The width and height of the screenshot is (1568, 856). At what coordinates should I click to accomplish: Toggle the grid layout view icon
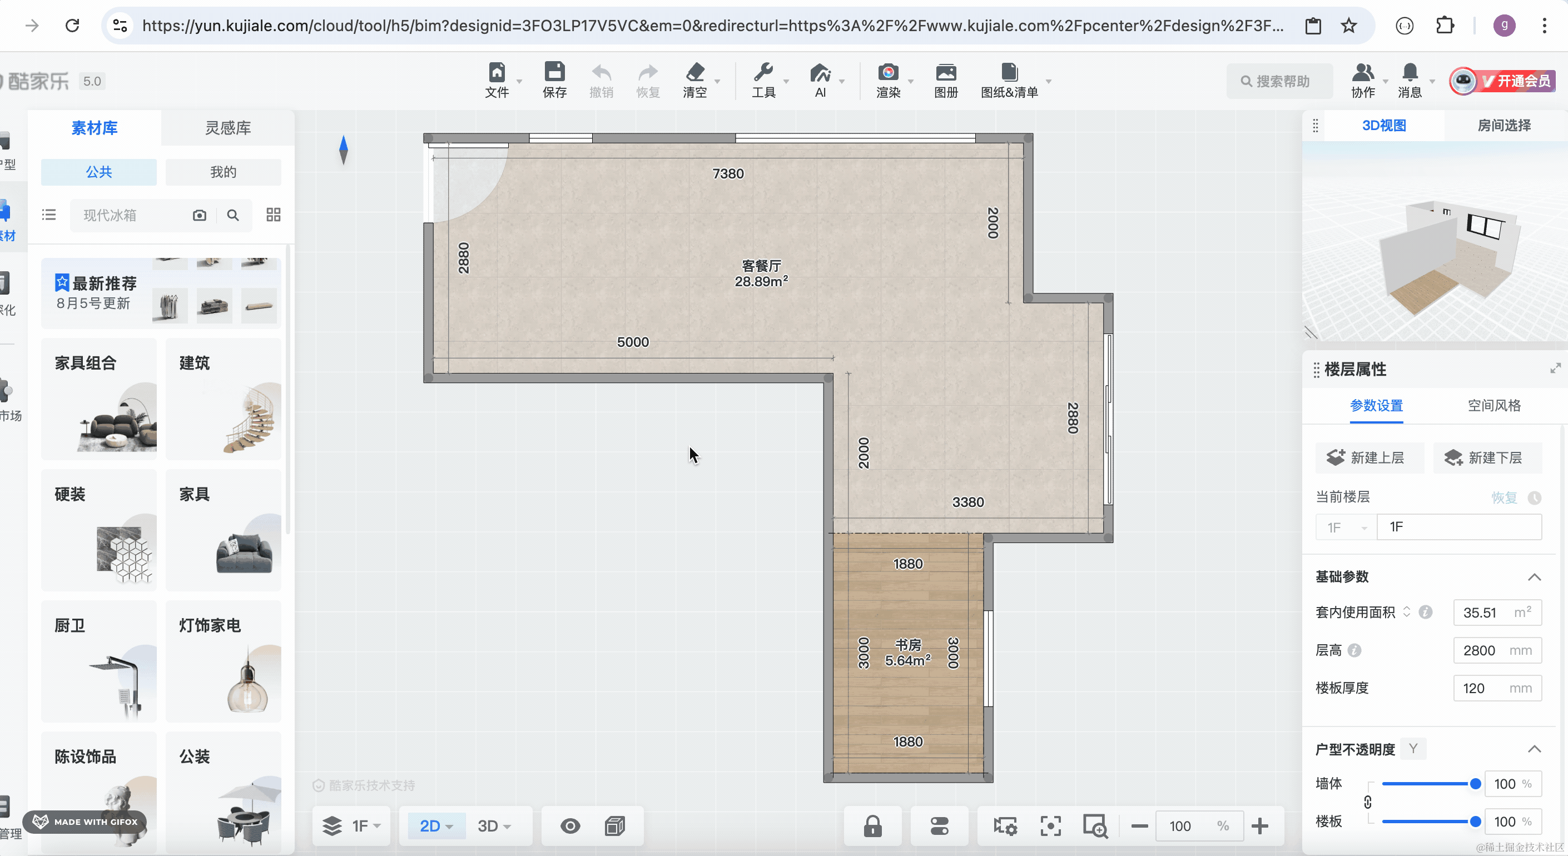pyautogui.click(x=274, y=215)
